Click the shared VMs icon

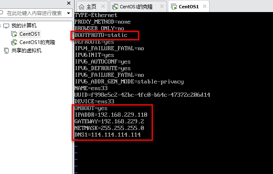[6, 51]
